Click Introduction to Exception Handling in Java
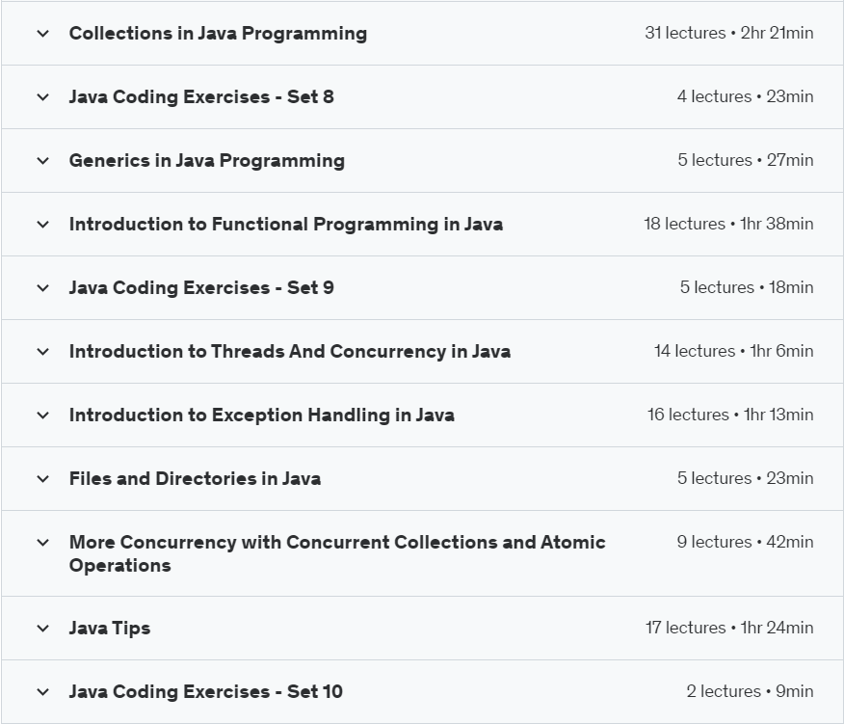Viewport: 844px width, 724px height. [261, 416]
